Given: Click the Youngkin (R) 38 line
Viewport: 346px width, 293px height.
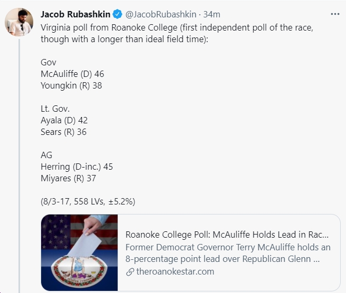Looking at the screenshot, I should tap(71, 85).
